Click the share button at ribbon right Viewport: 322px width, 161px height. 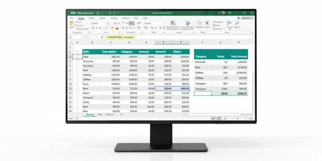pos(247,18)
